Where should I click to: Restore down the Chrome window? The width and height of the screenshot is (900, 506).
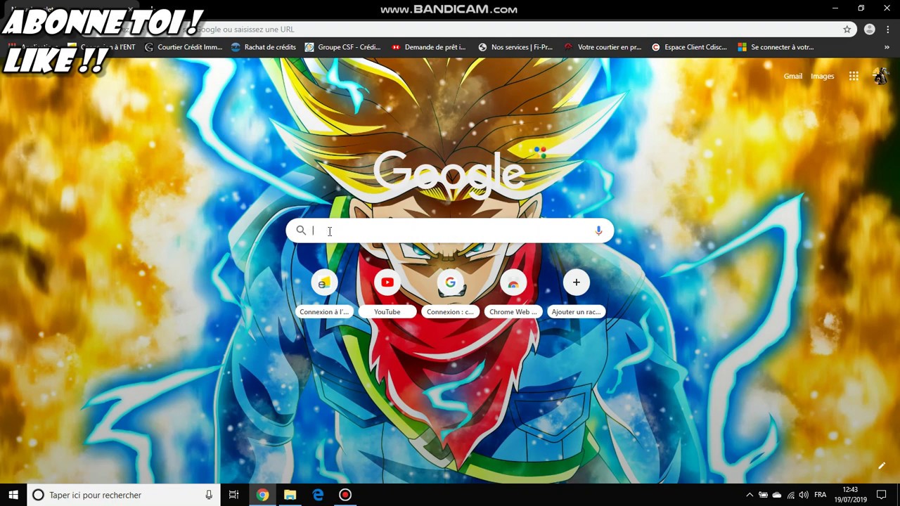(861, 8)
